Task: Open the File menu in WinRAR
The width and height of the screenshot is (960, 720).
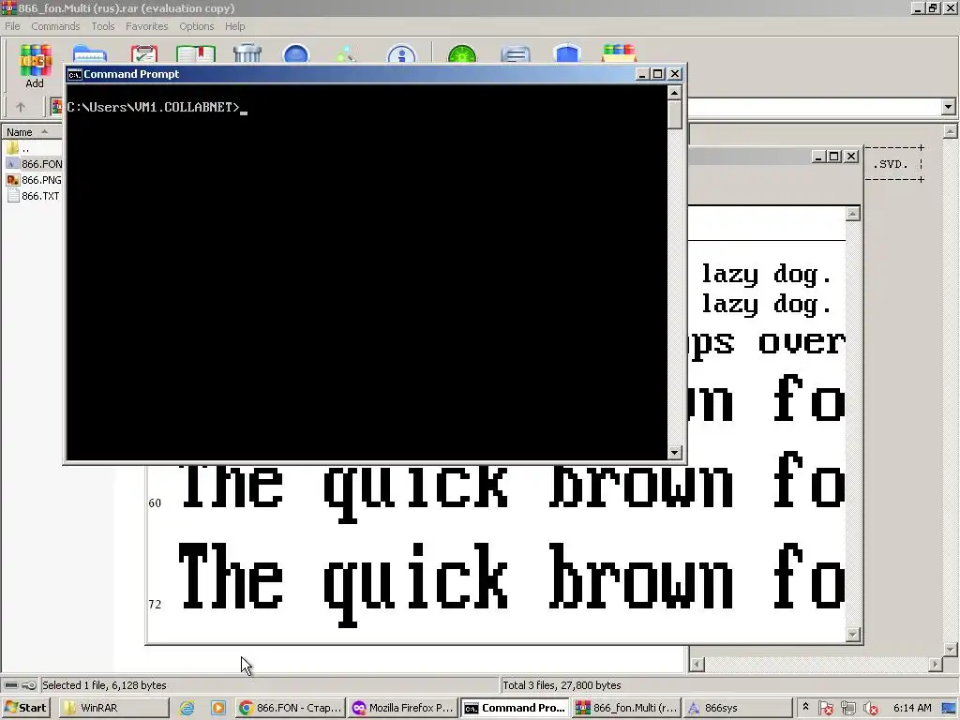Action: coord(12,26)
